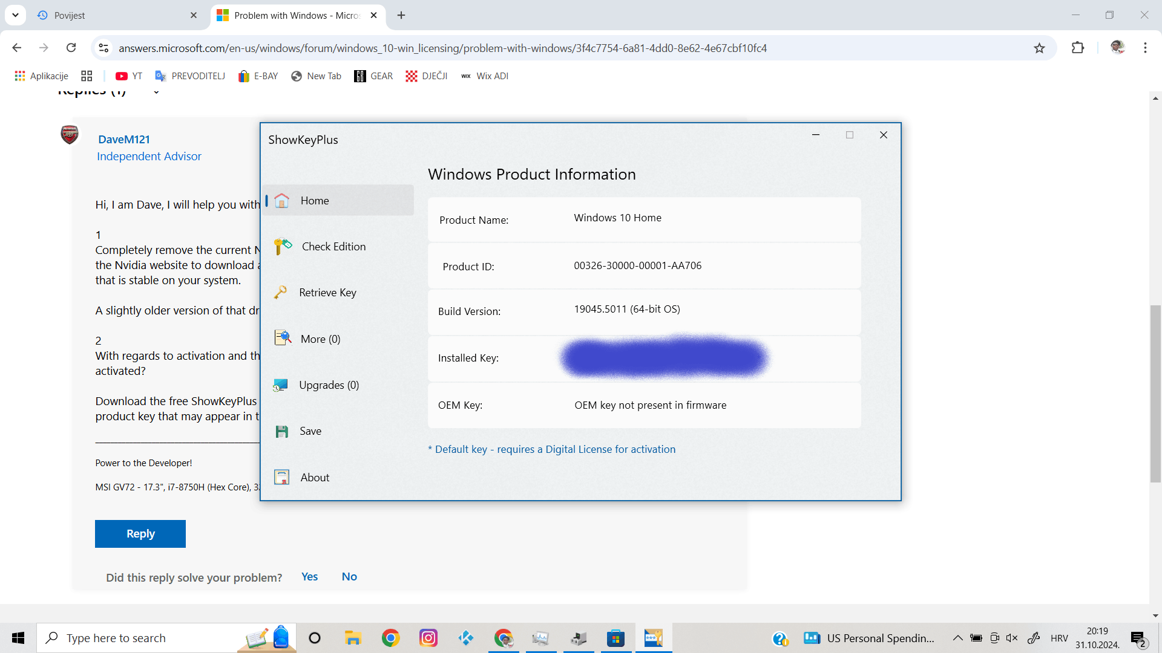Click the blue Reply button
1162x653 pixels.
click(x=140, y=534)
